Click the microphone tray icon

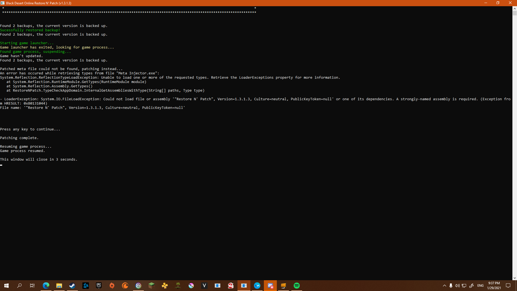click(x=451, y=286)
